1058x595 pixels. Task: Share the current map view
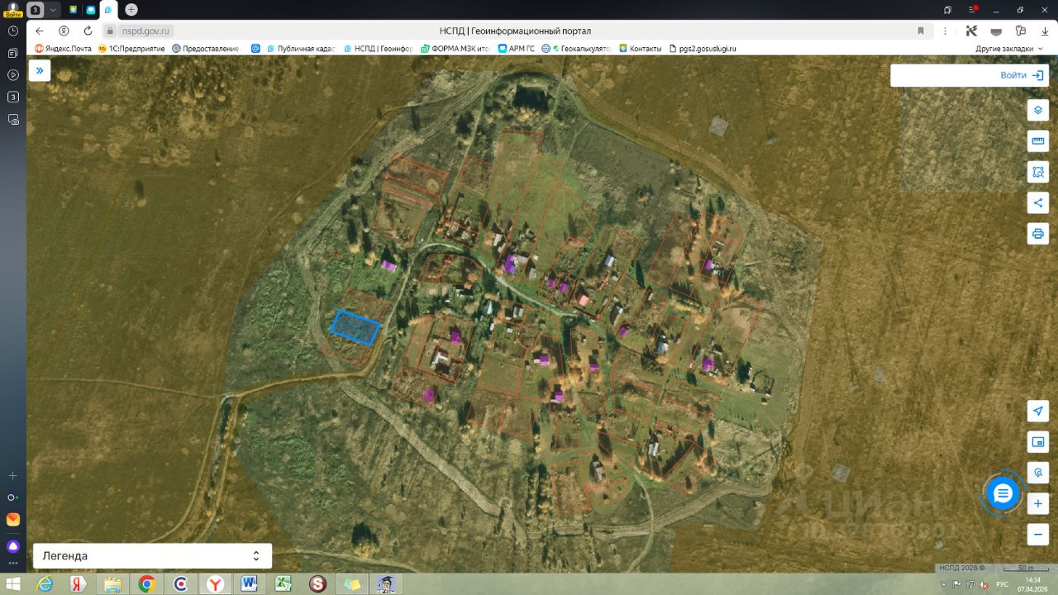tap(1038, 202)
